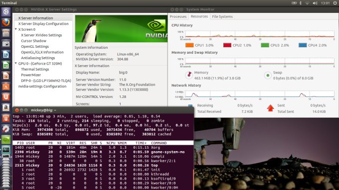Click driver version value 304.88

(123, 59)
